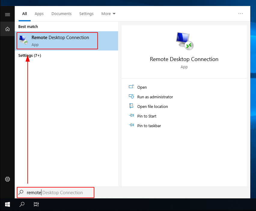Click the Home icon in sidebar
Viewport: 256px width, 211px height.
7,29
